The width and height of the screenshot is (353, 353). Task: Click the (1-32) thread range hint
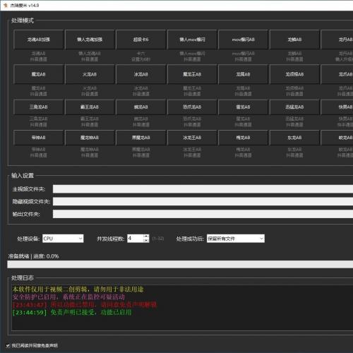158,239
